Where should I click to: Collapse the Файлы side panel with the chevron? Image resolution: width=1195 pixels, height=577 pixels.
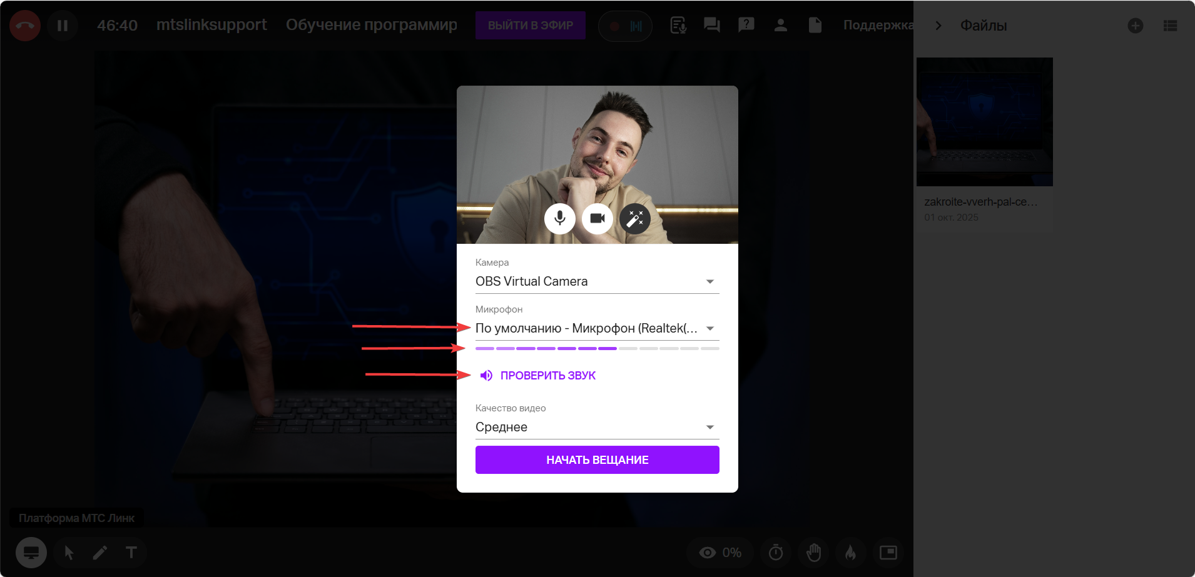pyautogui.click(x=938, y=26)
